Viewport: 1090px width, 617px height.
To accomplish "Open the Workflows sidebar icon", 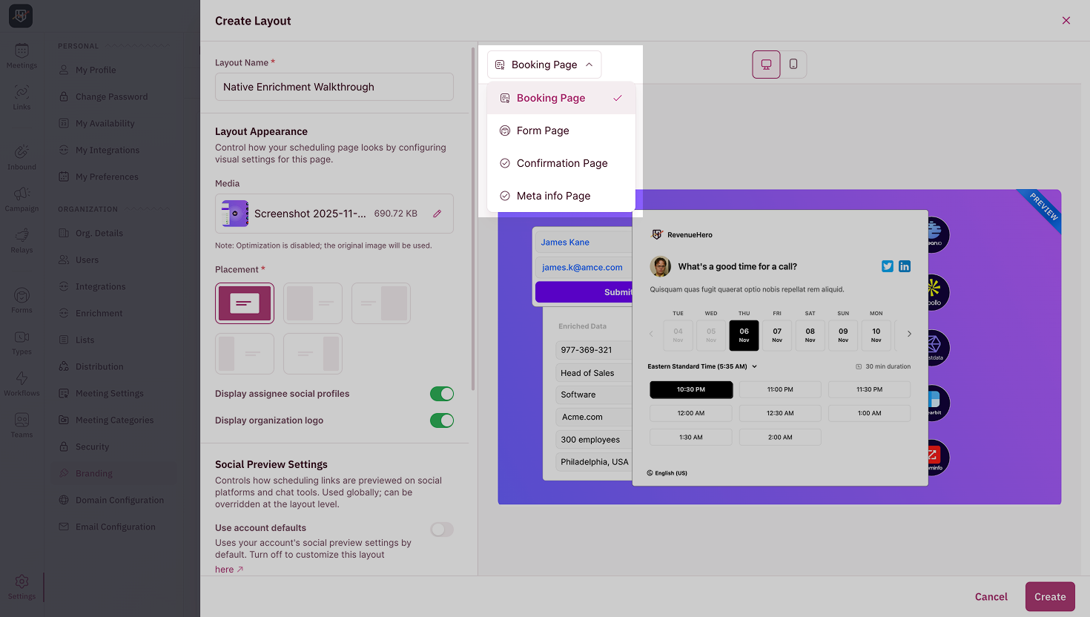I will point(22,379).
